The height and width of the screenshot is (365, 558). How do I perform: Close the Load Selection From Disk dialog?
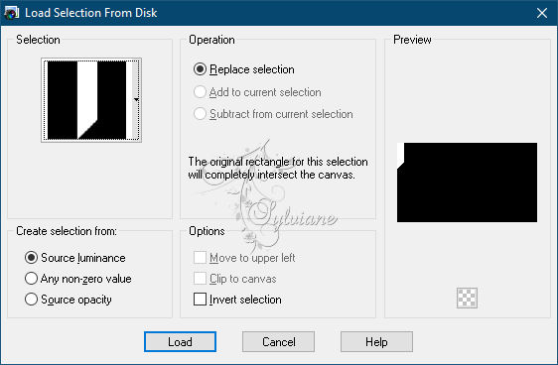tap(542, 13)
